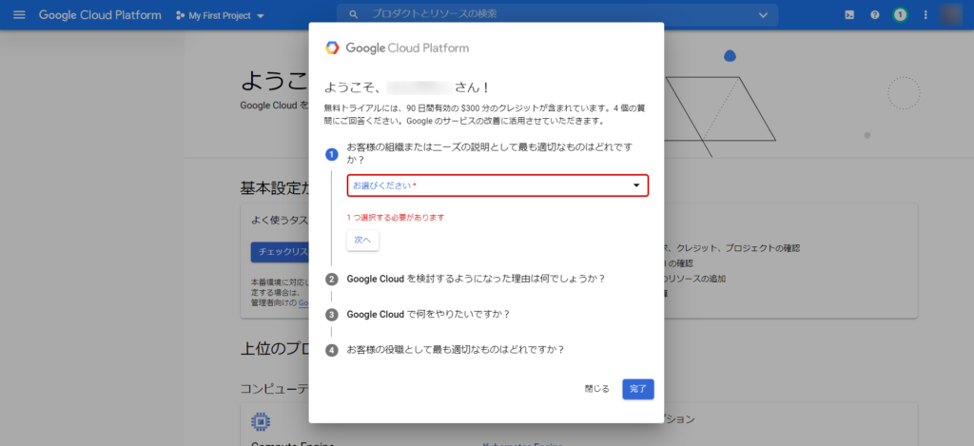
Task: Click the Google Cloud Platform header logo
Action: (100, 15)
